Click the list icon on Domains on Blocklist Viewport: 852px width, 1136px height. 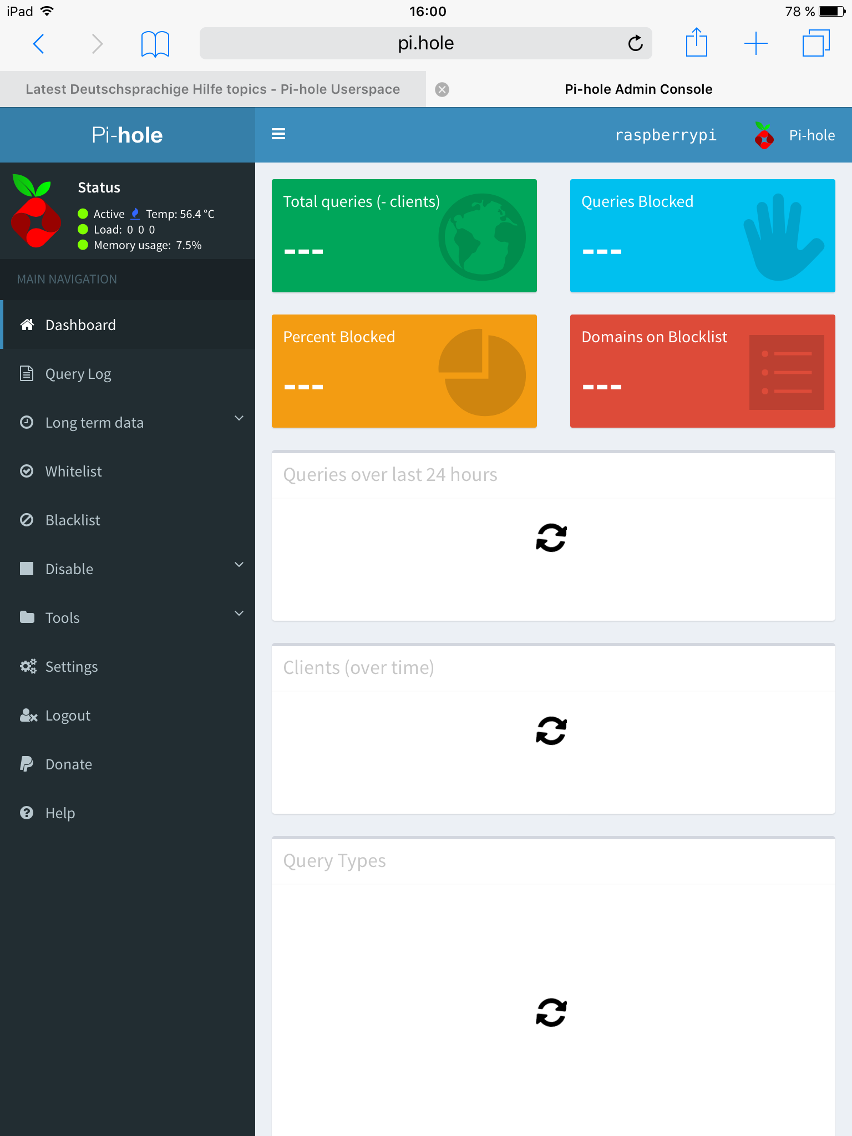click(787, 372)
